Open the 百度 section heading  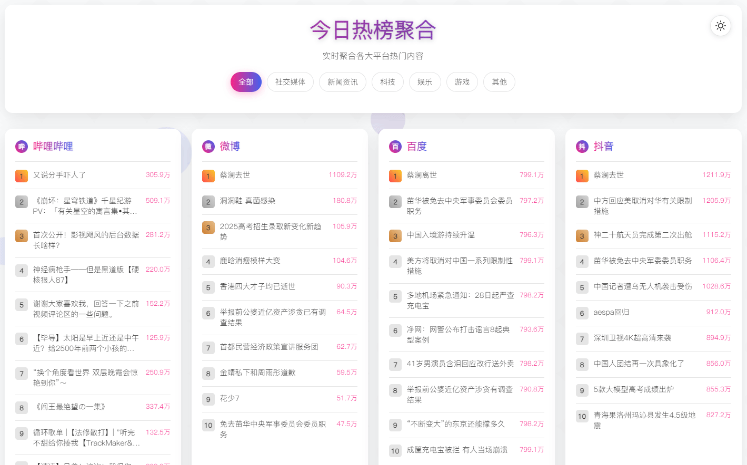click(417, 147)
